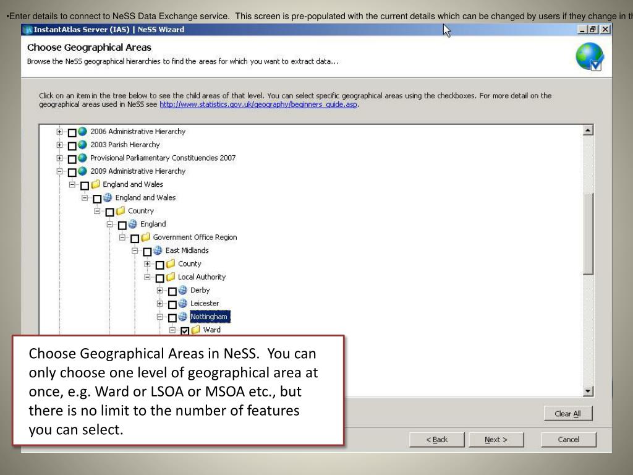
Task: Tick the Government Office Region checkbox
Action: pos(135,238)
